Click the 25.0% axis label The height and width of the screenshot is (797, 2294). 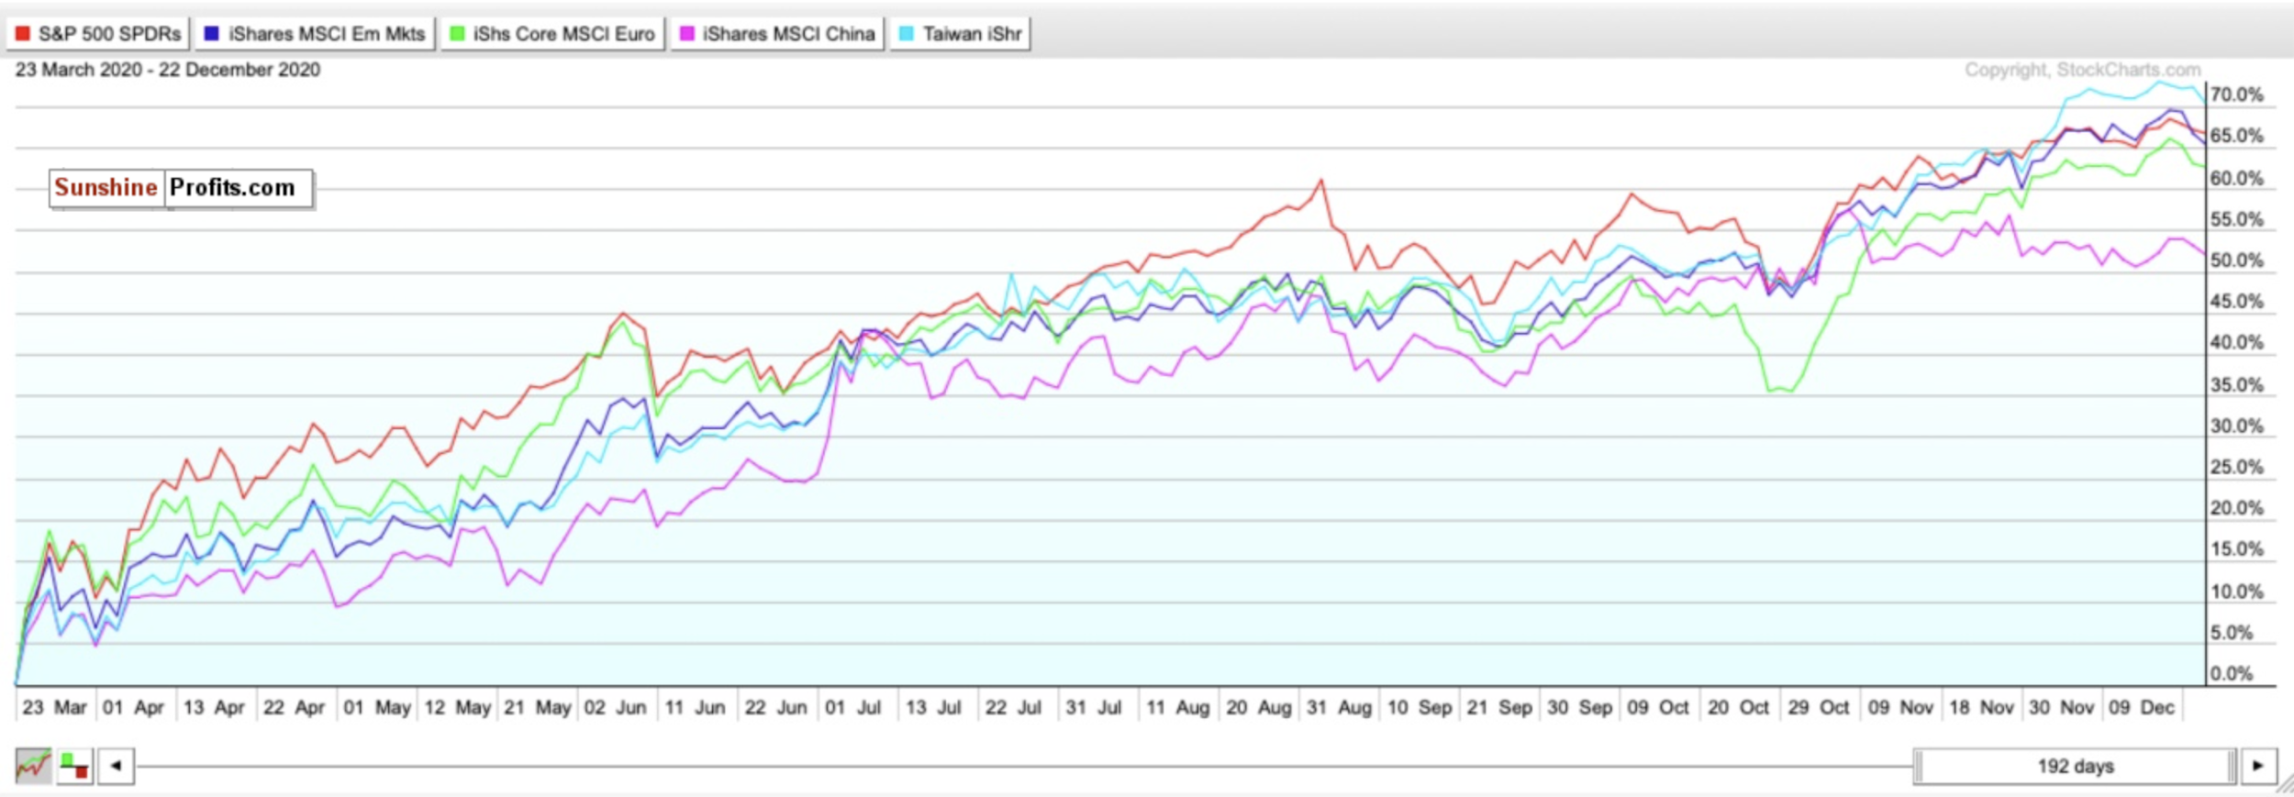(x=2236, y=468)
